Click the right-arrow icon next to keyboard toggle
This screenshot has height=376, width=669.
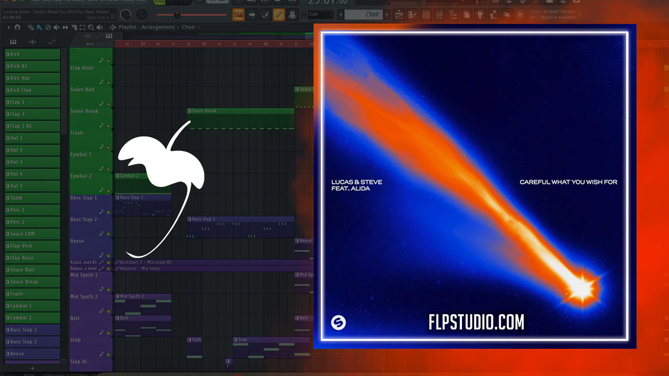252,15
